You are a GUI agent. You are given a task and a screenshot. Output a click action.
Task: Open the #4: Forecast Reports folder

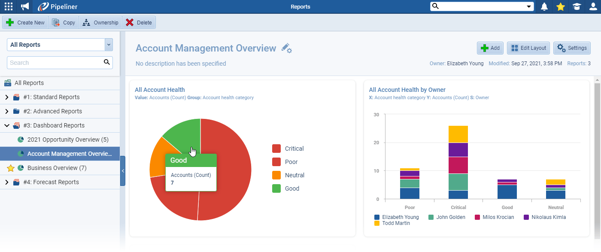[7, 182]
